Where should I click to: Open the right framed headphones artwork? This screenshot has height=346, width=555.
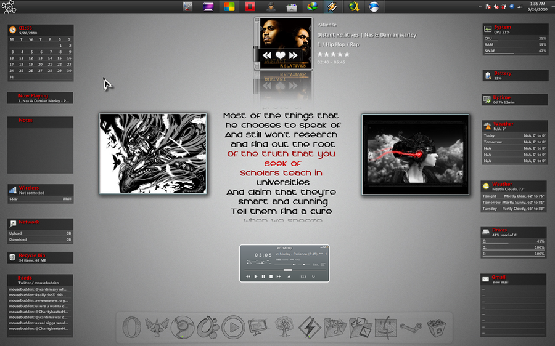coord(415,155)
